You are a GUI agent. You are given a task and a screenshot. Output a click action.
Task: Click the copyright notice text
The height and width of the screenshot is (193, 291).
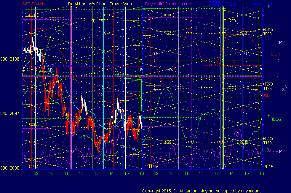click(x=202, y=191)
